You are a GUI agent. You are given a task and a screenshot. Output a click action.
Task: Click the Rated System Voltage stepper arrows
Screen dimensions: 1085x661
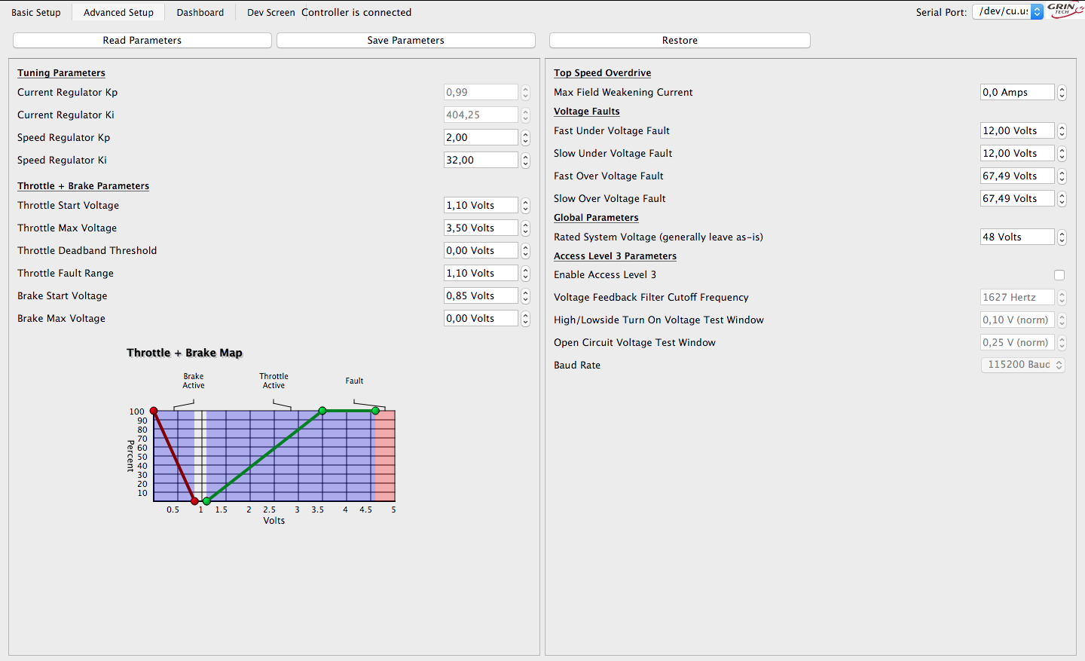[1062, 237]
